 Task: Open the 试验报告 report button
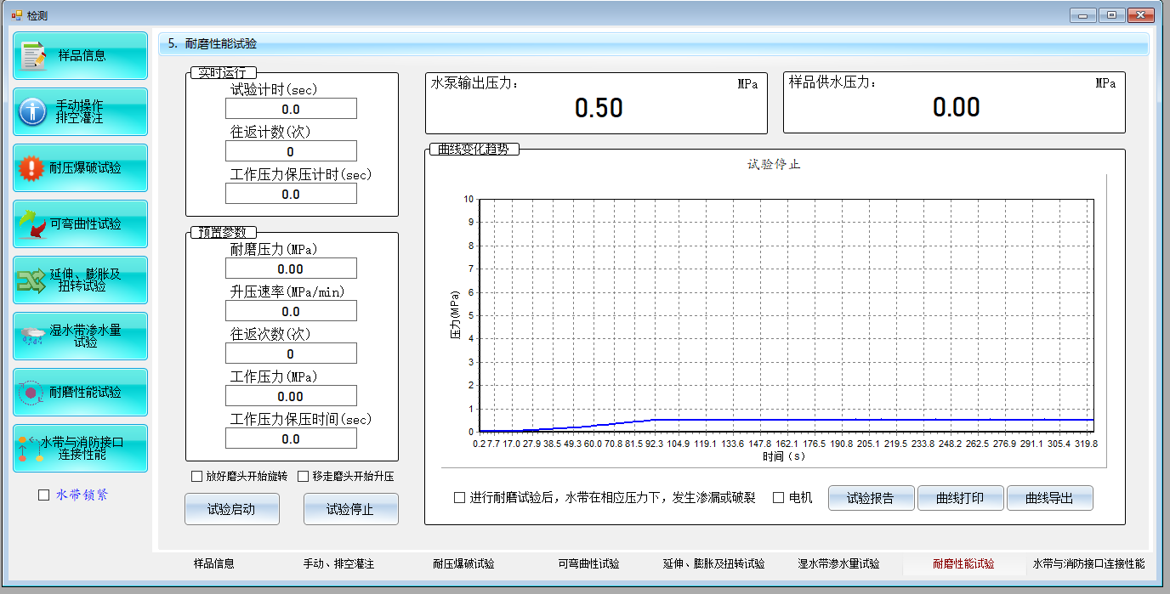click(871, 498)
